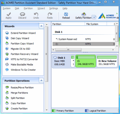This screenshot has height=114, width=120.
Task: Click the Reload toolbar icon
Action: coord(66,14)
